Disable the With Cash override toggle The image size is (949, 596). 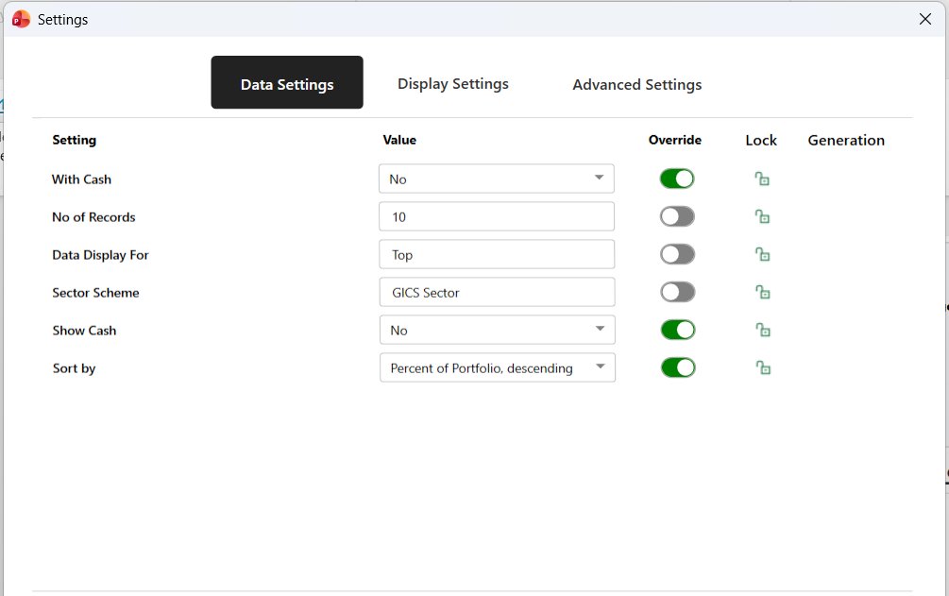click(x=677, y=179)
